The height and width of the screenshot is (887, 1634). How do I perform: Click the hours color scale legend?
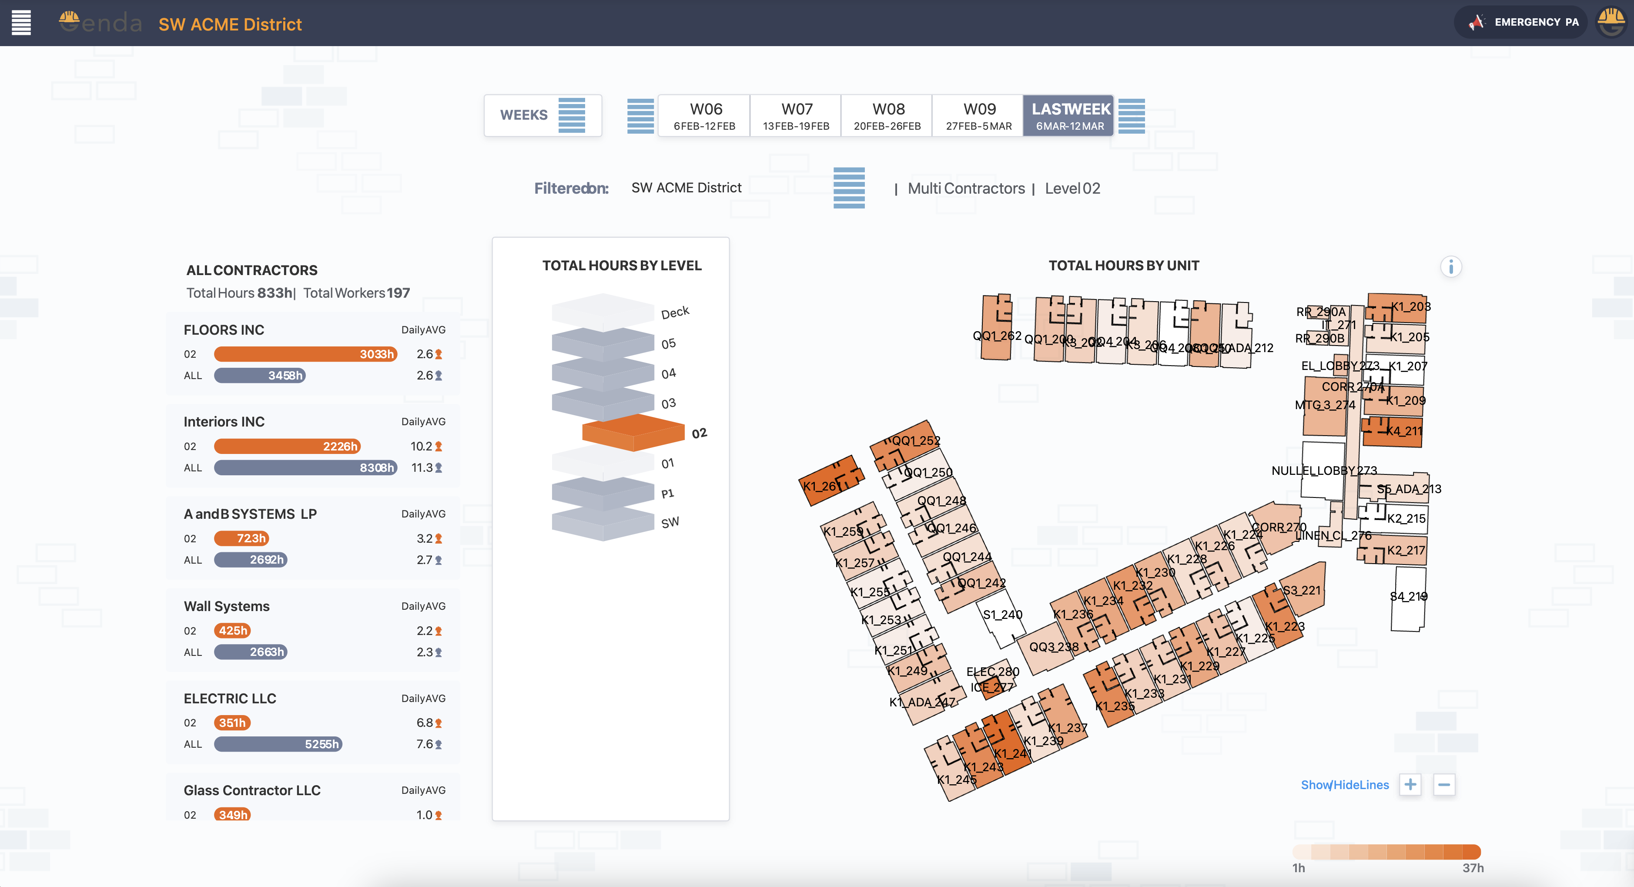point(1386,851)
